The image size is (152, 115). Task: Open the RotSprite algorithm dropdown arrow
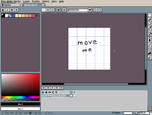tap(90, 10)
